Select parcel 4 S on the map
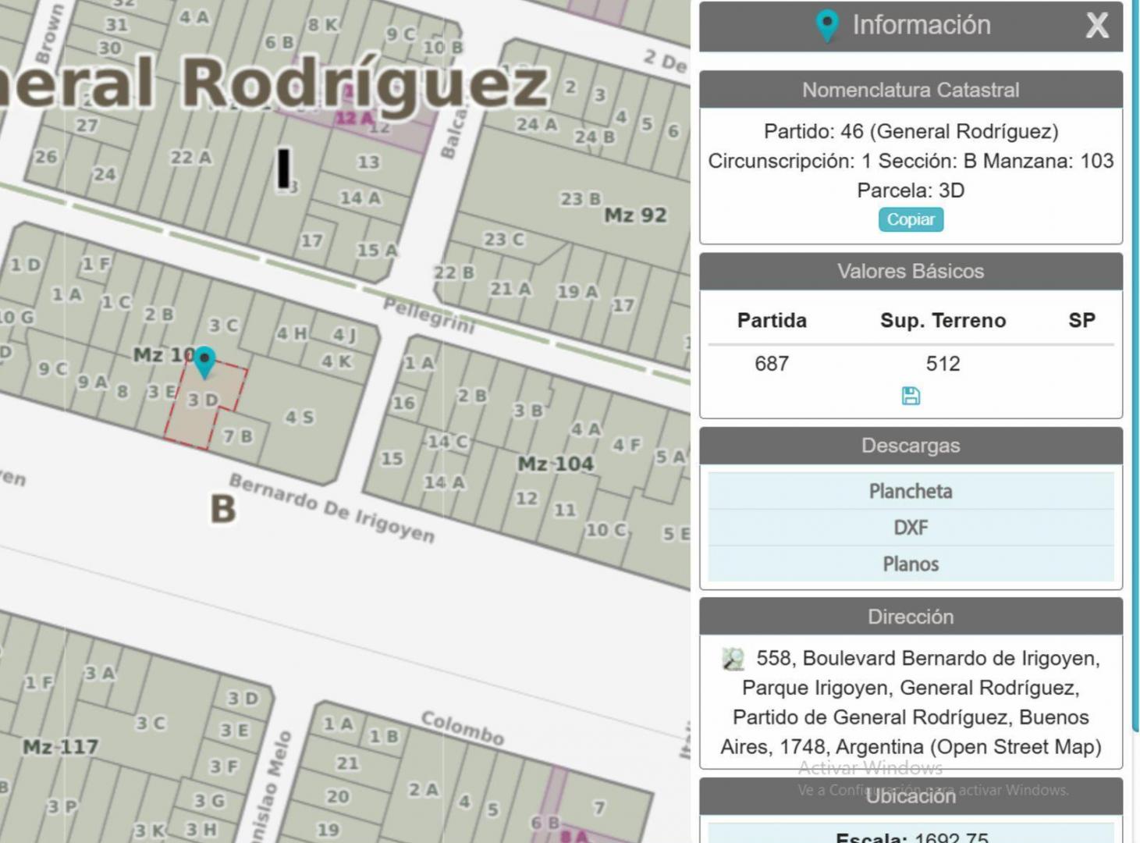The height and width of the screenshot is (843, 1140). coord(299,418)
